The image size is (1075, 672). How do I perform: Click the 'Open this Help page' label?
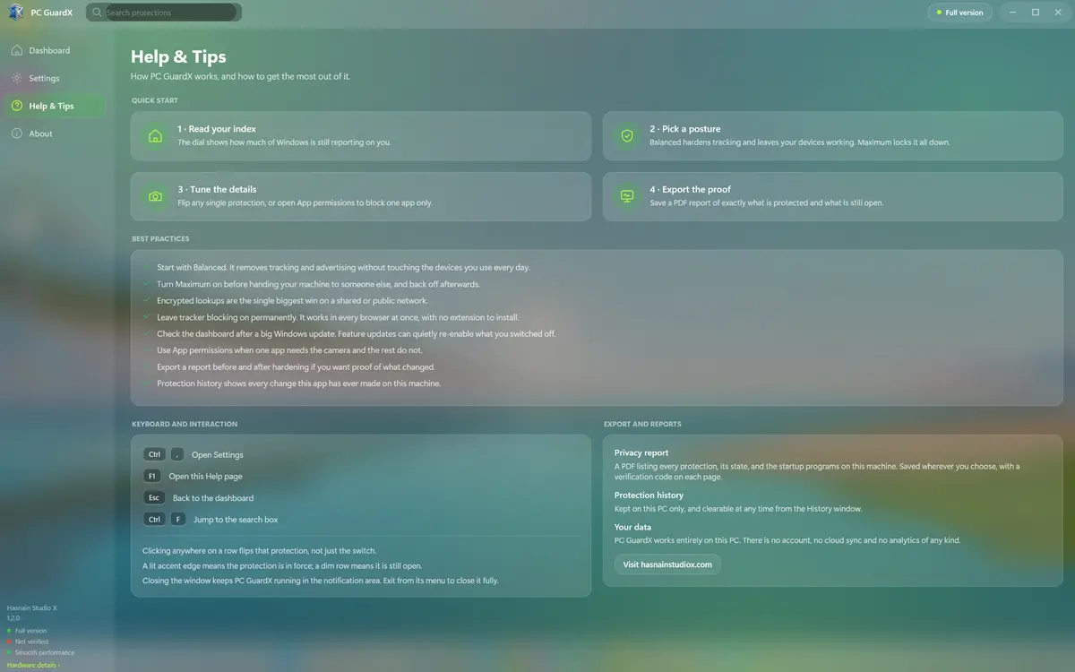click(x=206, y=477)
